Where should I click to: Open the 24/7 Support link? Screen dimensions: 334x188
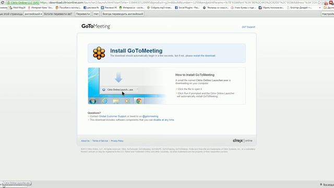pos(248,27)
